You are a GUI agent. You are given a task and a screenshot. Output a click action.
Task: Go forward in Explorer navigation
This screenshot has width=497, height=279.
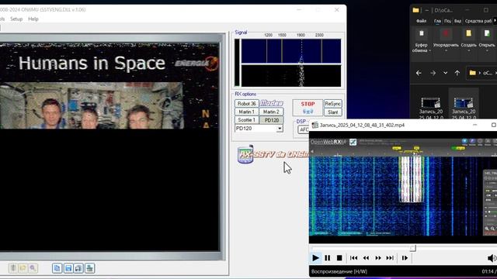point(433,73)
